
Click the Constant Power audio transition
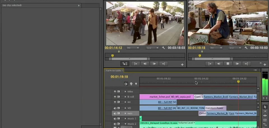coord(215,108)
